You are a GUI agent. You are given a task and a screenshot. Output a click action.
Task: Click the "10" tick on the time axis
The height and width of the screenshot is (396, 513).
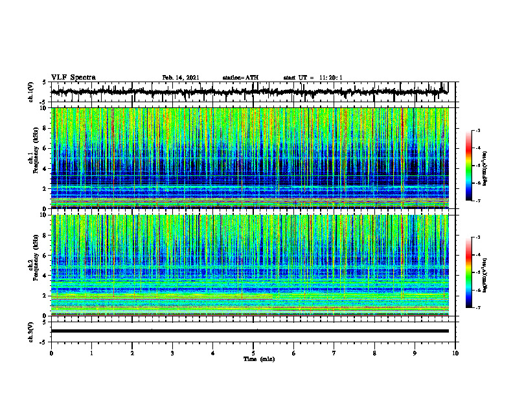tap(455, 353)
